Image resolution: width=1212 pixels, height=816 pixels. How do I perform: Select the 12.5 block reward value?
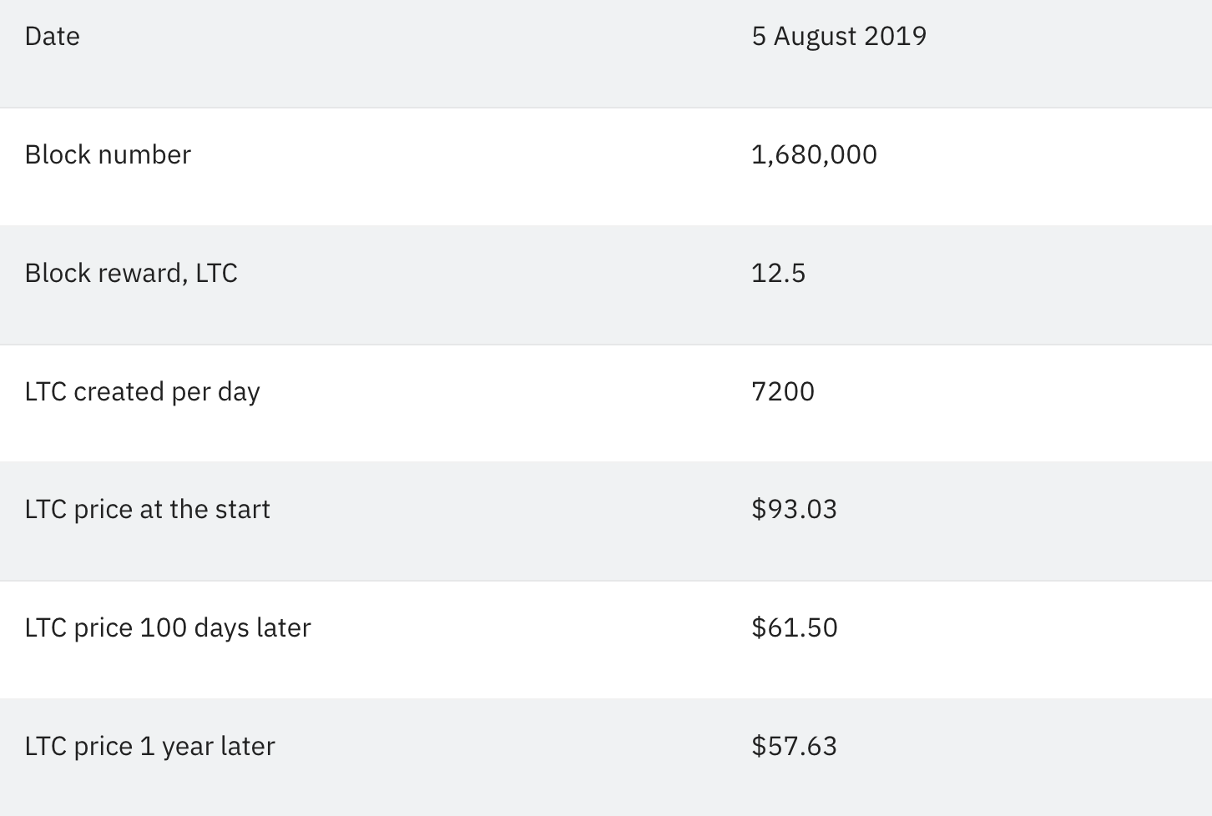click(x=778, y=274)
